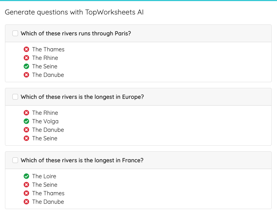Select the longest in Europe question checkbox
Screen dimensions: 277x213
[15, 97]
